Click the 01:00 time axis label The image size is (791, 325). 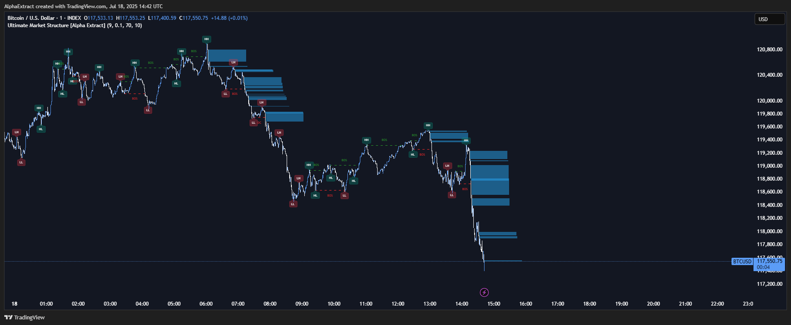[x=46, y=304]
